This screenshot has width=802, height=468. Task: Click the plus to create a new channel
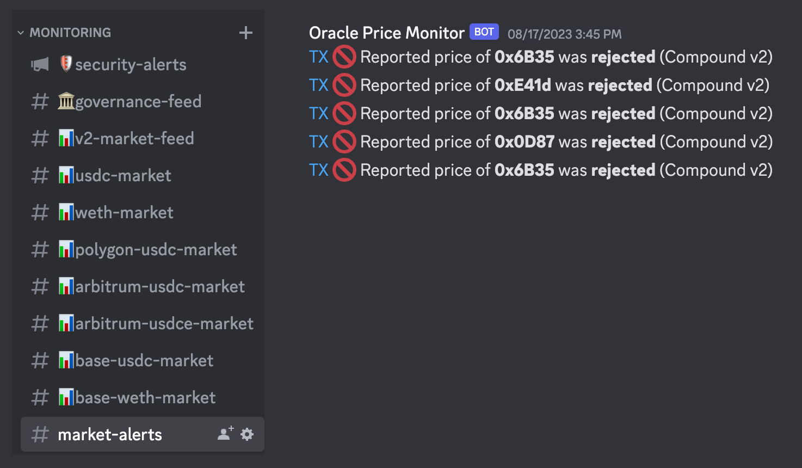[245, 33]
